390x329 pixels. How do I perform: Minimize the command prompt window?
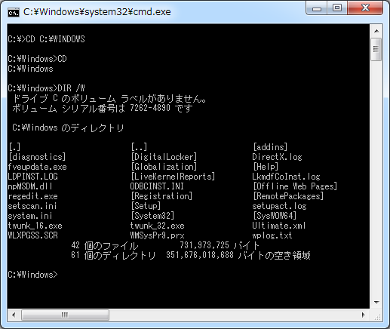pyautogui.click(x=316, y=8)
